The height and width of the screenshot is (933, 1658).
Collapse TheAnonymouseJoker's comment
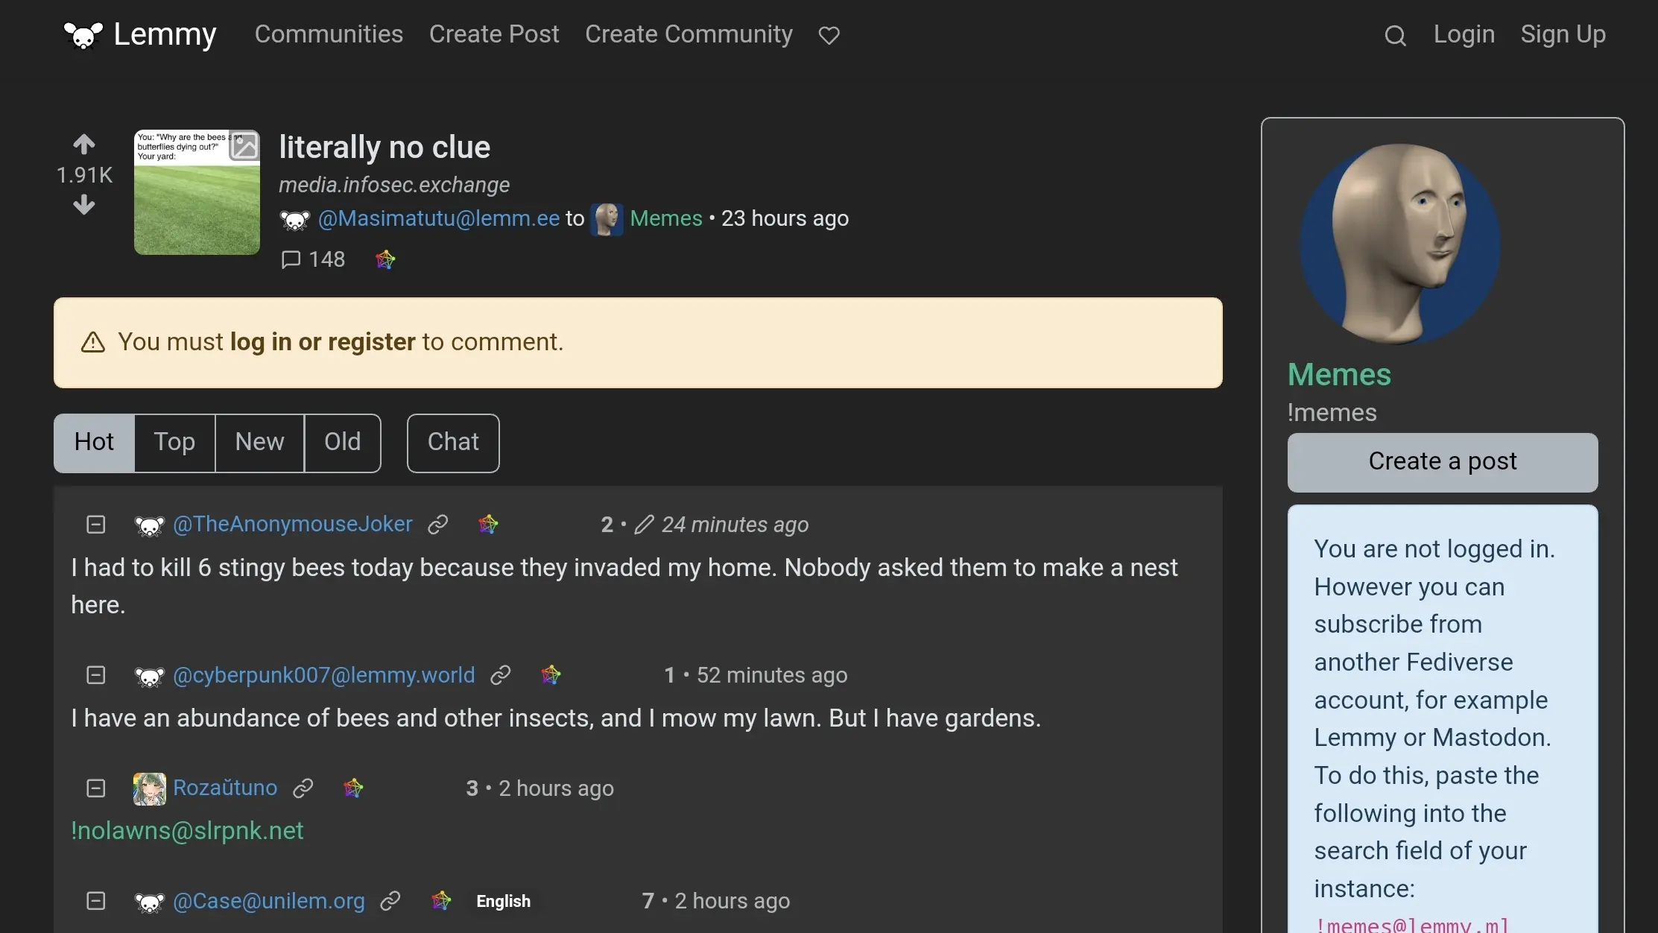click(96, 525)
